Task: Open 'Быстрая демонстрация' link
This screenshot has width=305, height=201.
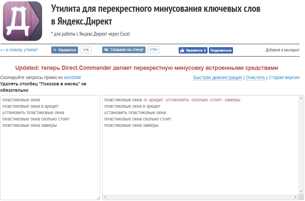Action: pos(217,77)
